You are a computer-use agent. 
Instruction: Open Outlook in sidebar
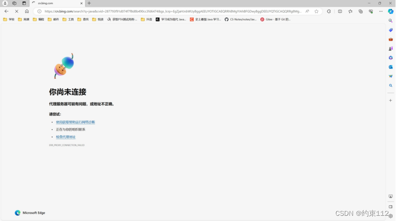pos(391,67)
